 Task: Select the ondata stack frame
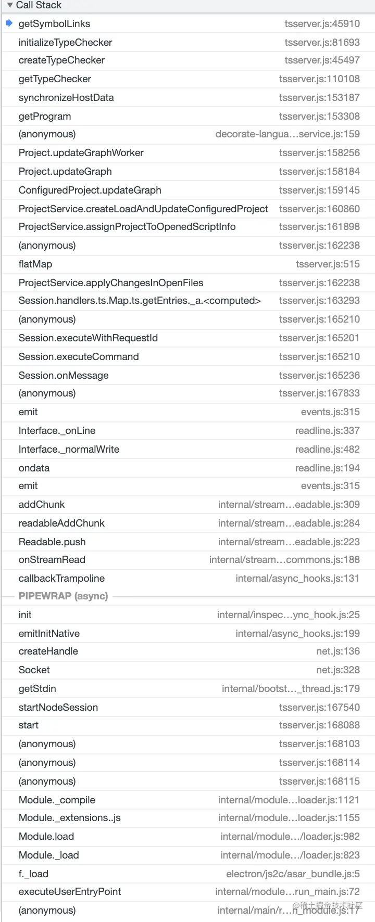click(34, 468)
